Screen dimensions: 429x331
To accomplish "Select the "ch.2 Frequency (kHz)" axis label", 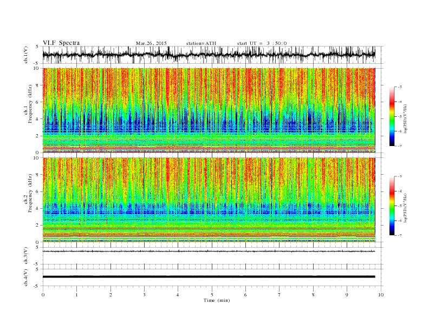I will (28, 194).
